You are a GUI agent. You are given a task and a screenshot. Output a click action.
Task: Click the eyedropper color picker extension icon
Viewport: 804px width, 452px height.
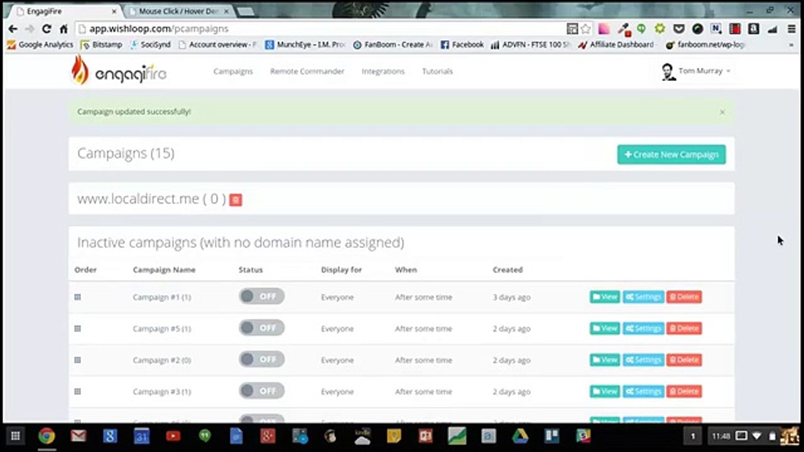[x=623, y=29]
